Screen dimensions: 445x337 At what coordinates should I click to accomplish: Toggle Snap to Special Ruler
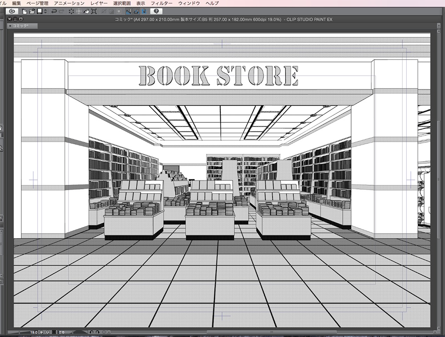136,12
